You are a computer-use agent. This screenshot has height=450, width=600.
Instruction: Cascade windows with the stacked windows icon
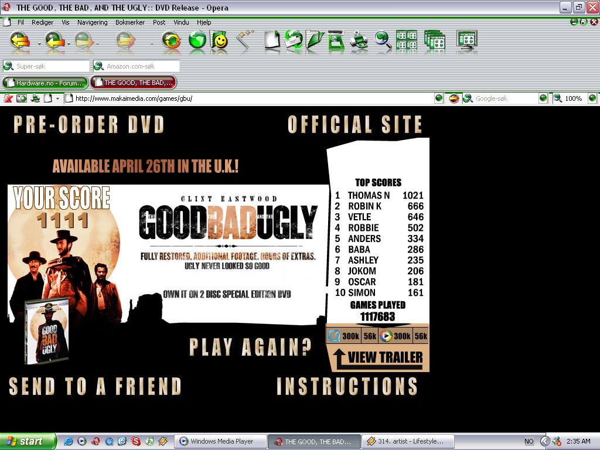coord(435,40)
